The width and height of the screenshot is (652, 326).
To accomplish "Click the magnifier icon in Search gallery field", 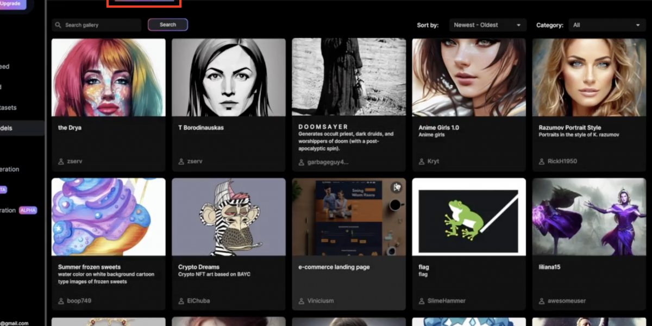I will (58, 25).
